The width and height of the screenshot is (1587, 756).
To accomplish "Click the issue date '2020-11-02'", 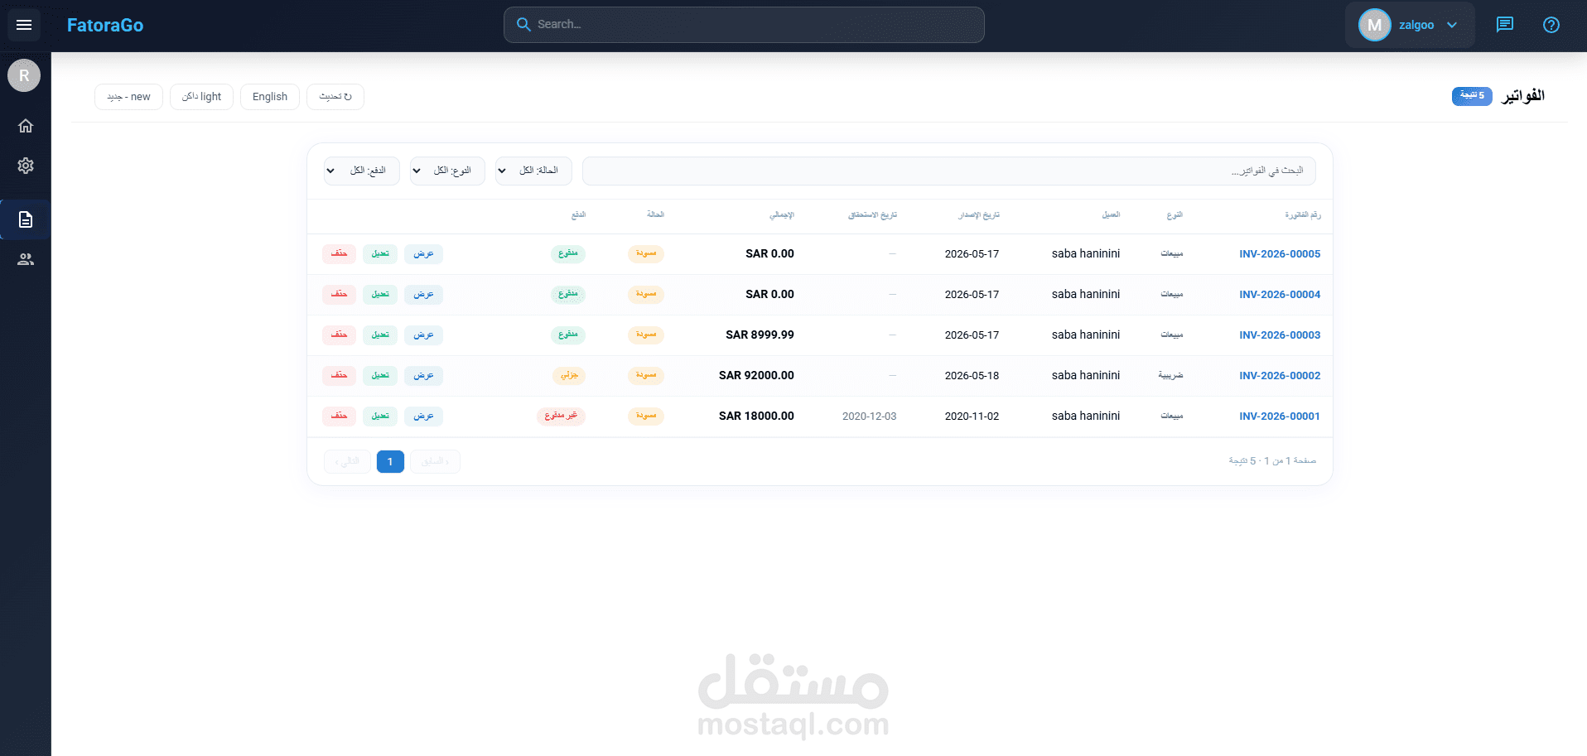I will coord(972,417).
